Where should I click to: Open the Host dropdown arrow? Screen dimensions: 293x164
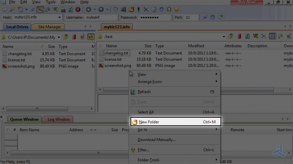pyautogui.click(x=59, y=17)
